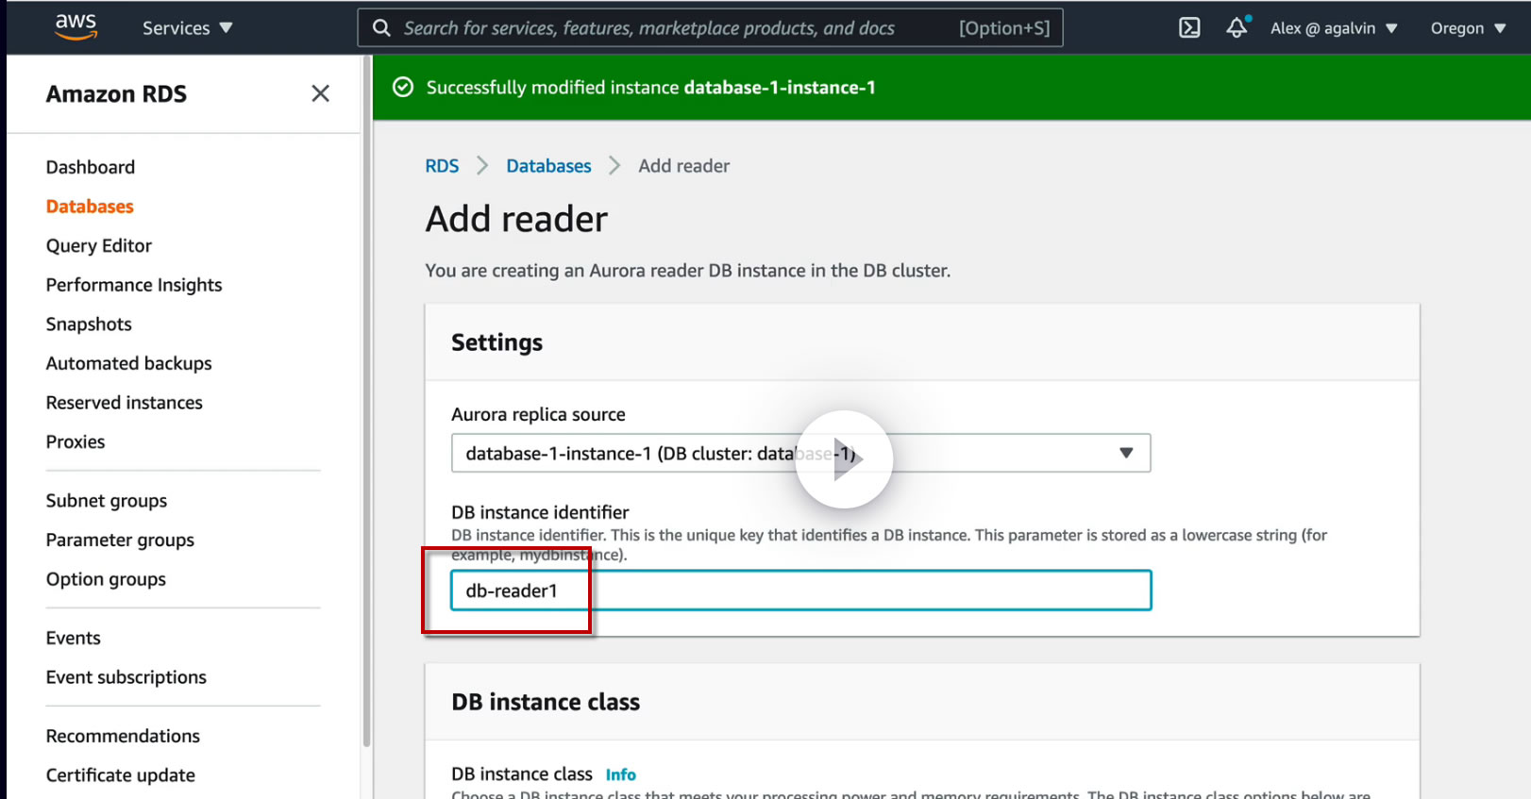Open Recommendations page
1531x799 pixels.
tap(123, 736)
